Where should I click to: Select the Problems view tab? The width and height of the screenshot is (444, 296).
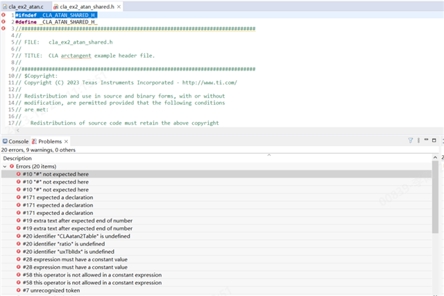click(50, 141)
